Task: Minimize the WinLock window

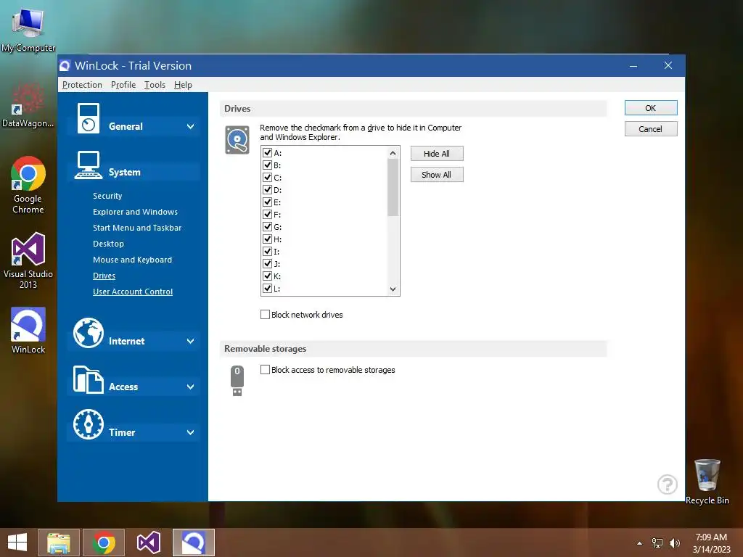Action: coord(633,66)
